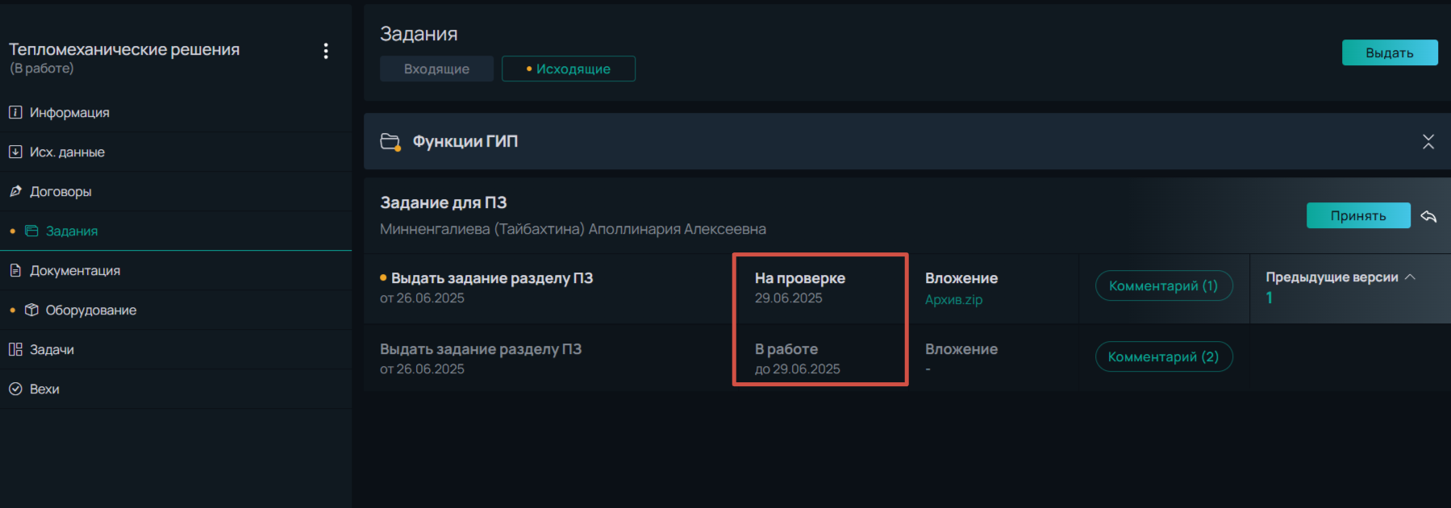Image resolution: width=1451 pixels, height=508 pixels.
Task: Click the Вехи checkmark icon
Action: (15, 389)
